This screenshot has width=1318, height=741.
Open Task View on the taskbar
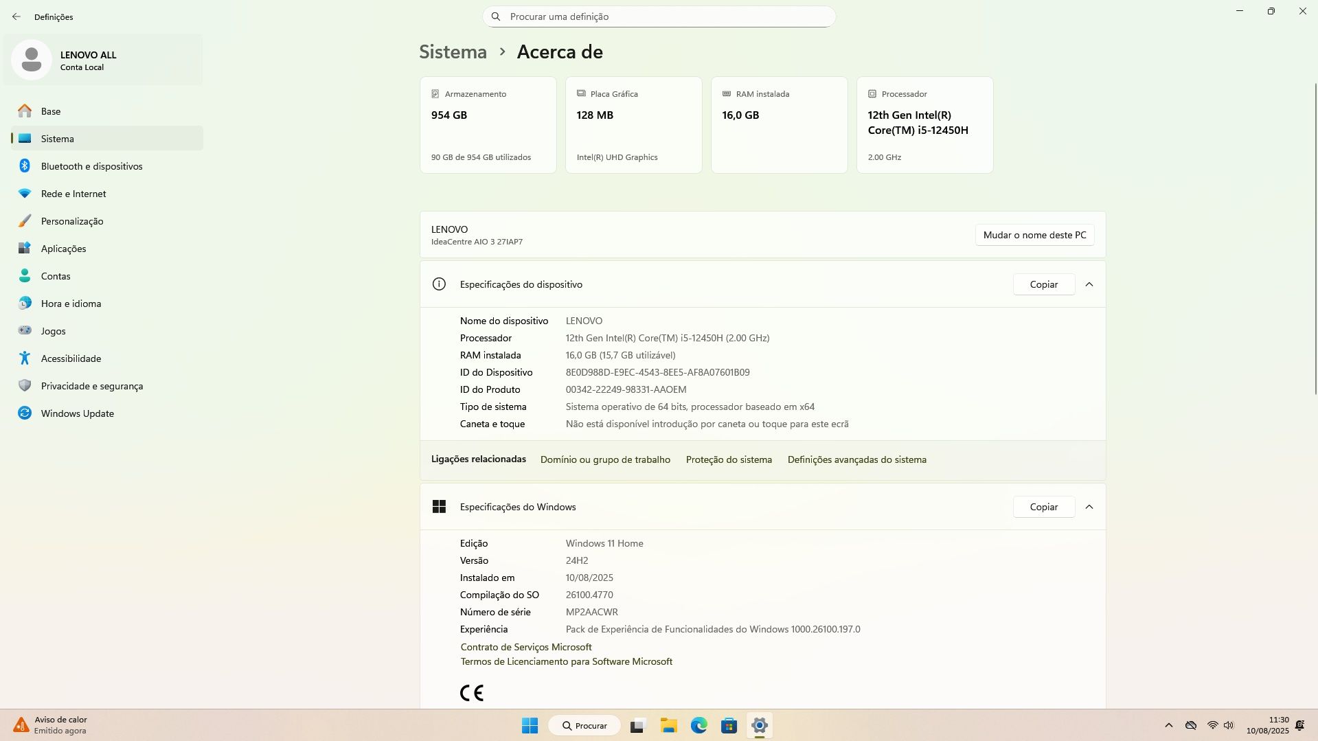pos(638,726)
